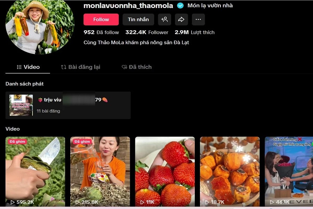Open the Đã thích liked tab

pos(137,67)
